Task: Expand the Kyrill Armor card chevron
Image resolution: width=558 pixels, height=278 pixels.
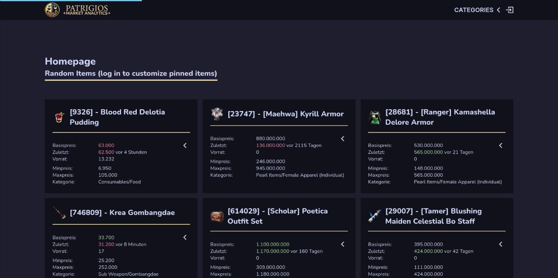Action: tap(342, 139)
